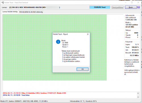Maximize the Hard Disk Sentinel window
The width and height of the screenshot is (142, 103).
tap(132, 3)
